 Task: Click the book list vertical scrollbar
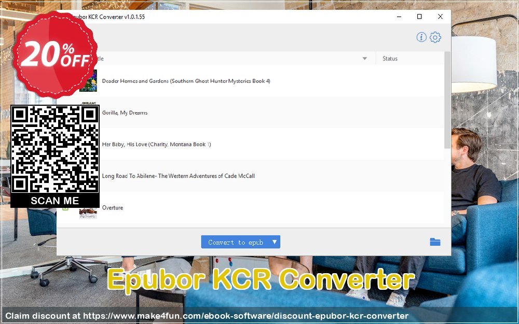click(x=447, y=100)
